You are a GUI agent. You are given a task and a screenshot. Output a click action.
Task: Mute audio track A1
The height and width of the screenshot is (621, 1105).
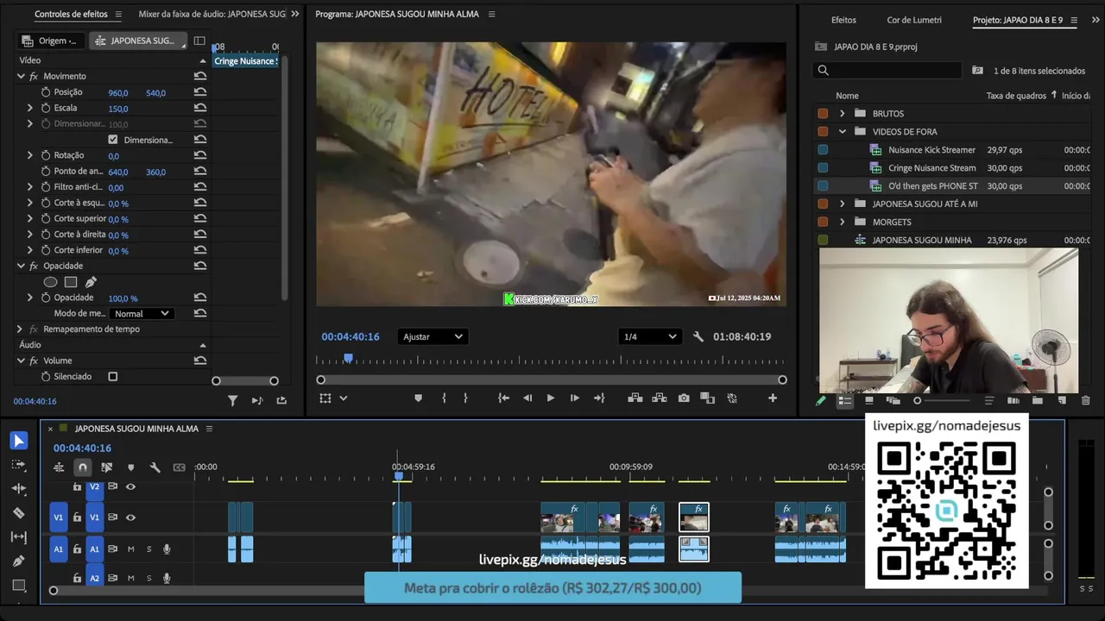[131, 549]
